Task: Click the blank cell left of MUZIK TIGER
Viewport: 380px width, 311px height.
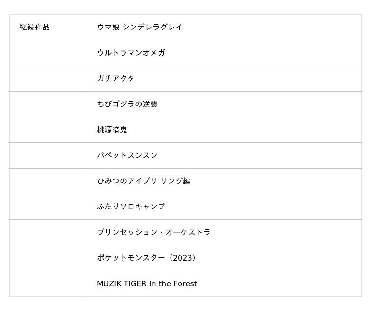Action: 48,283
